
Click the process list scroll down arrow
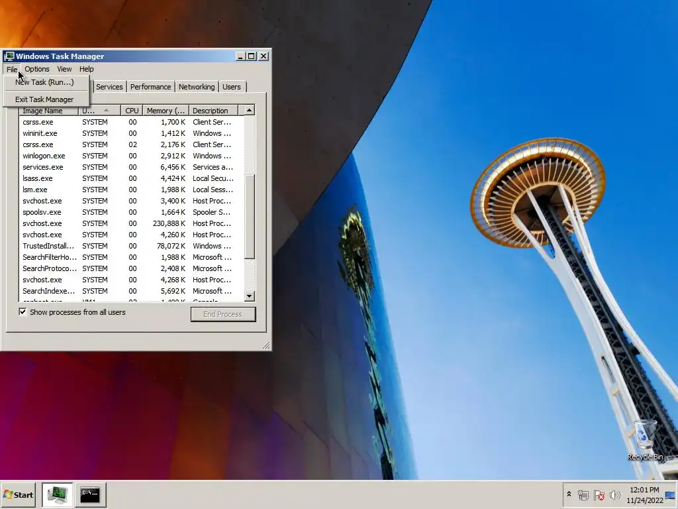[x=250, y=296]
